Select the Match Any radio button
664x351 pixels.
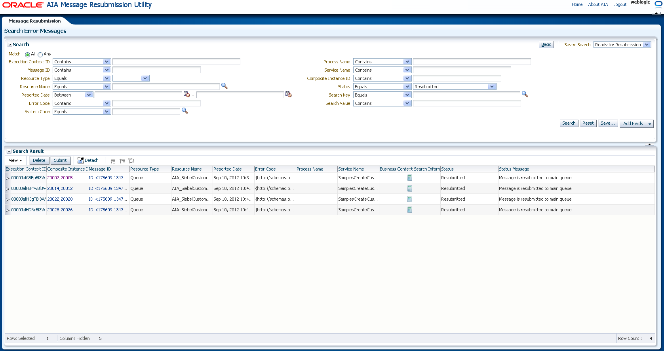[40, 55]
